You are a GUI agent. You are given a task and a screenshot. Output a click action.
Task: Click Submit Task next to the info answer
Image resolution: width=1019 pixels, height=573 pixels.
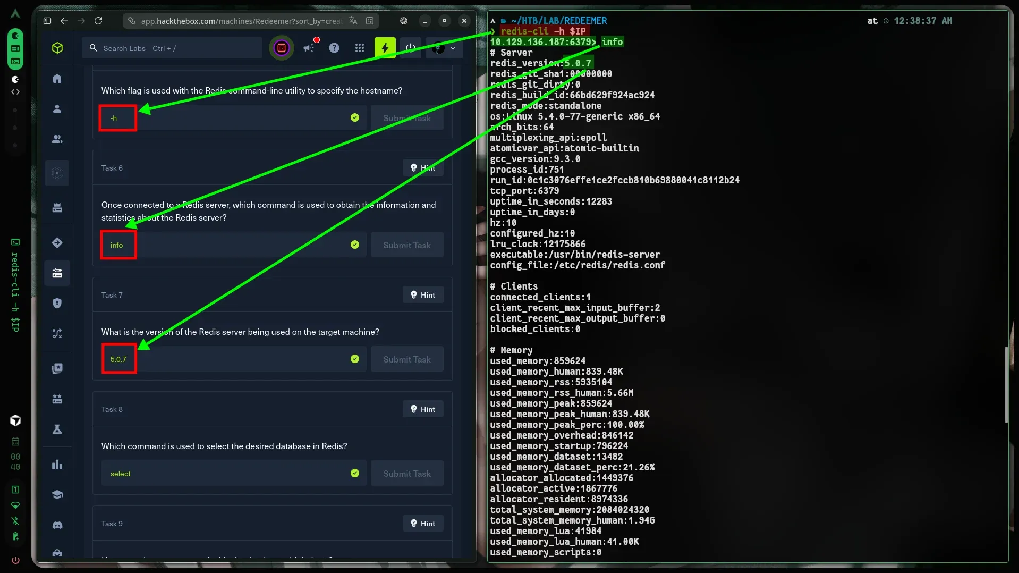click(407, 245)
